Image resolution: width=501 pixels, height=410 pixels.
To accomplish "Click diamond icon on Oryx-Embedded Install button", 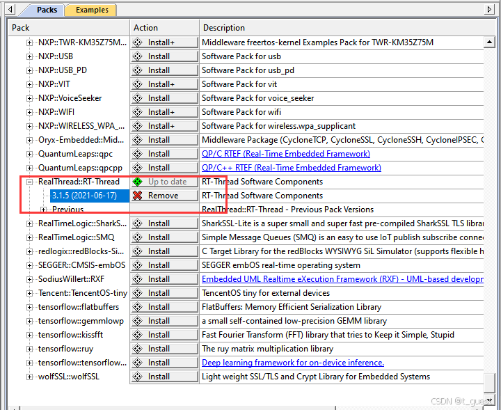I will click(x=137, y=140).
